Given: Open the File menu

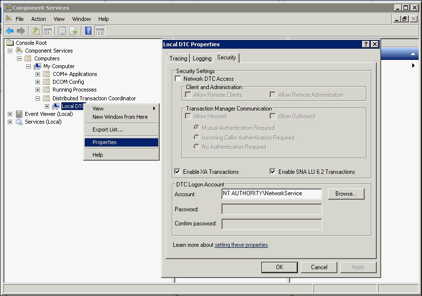Looking at the screenshot, I should click(x=19, y=19).
